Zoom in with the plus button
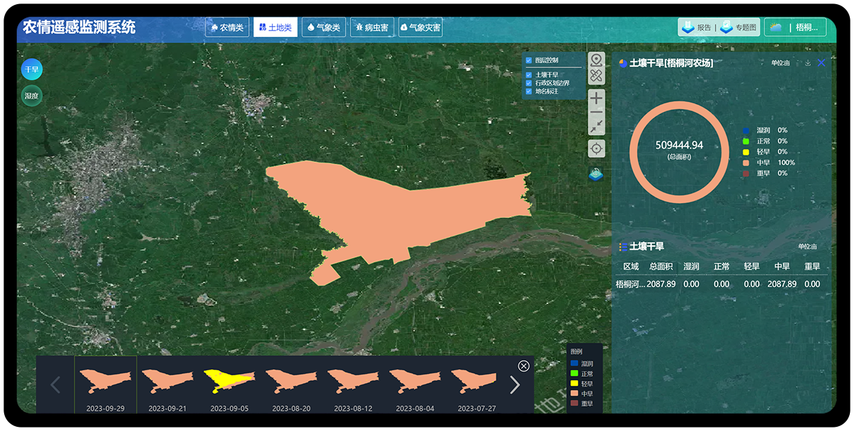The image size is (854, 431). (x=596, y=98)
